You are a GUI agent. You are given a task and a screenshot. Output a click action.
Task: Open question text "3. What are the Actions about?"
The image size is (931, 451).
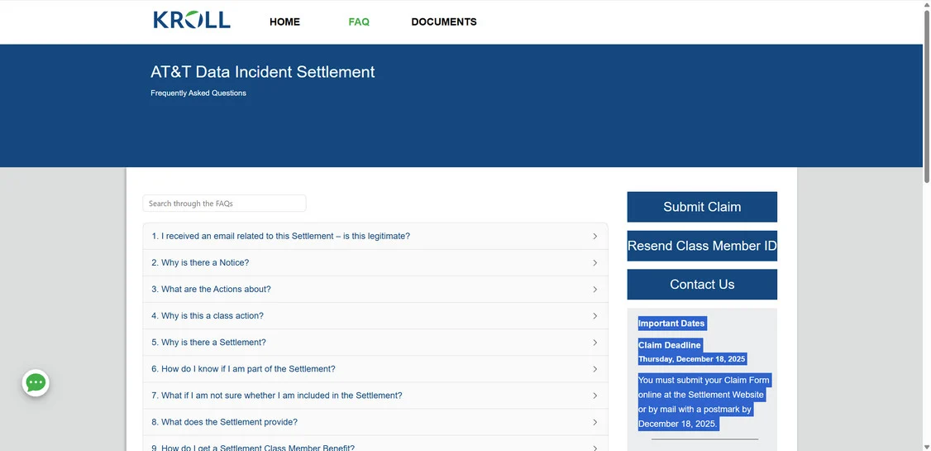click(211, 290)
